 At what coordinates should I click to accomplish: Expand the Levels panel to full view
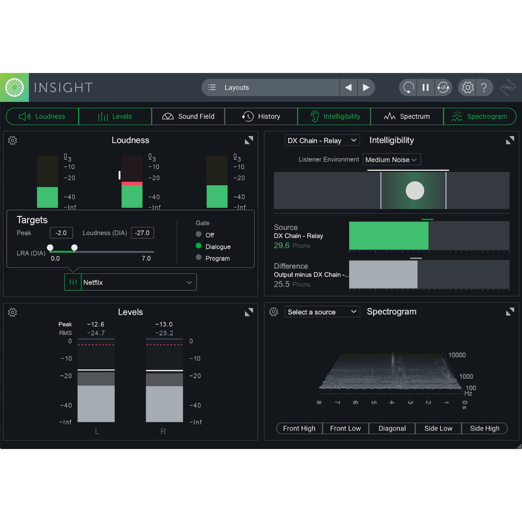[249, 312]
